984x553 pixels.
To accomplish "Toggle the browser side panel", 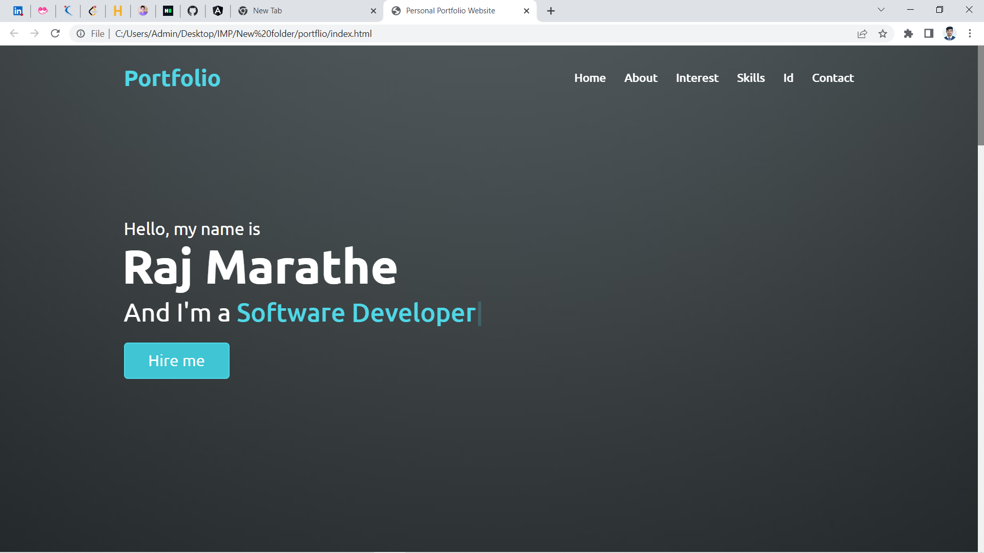I will click(929, 34).
